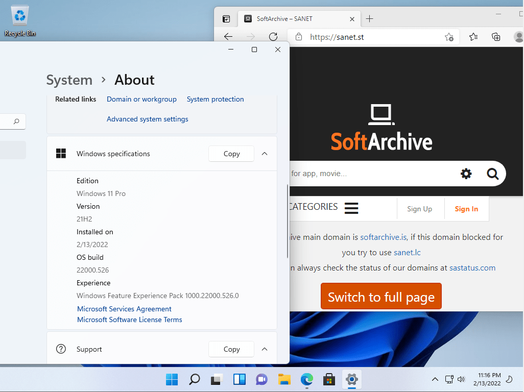Select the OS build value 22000.526
The width and height of the screenshot is (524, 392).
(x=92, y=270)
